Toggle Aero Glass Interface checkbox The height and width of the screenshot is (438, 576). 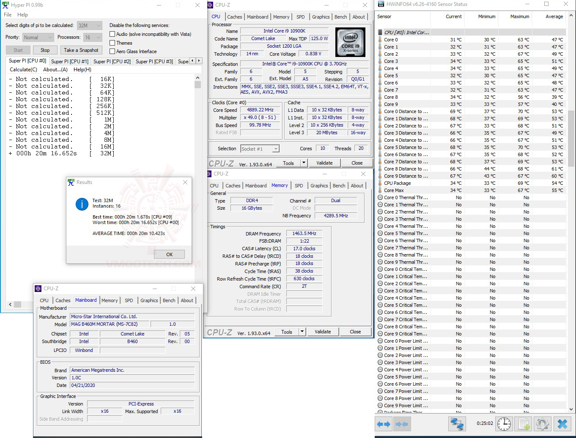point(112,51)
